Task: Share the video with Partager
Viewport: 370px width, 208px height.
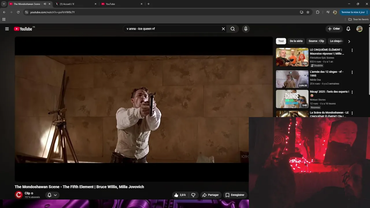Action: point(210,195)
